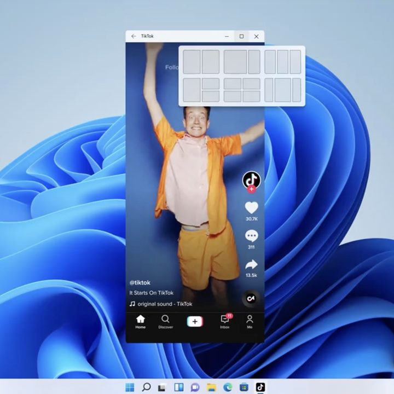Screen dimensions: 394x394
Task: Open @tiktok username link
Action: pyautogui.click(x=140, y=283)
